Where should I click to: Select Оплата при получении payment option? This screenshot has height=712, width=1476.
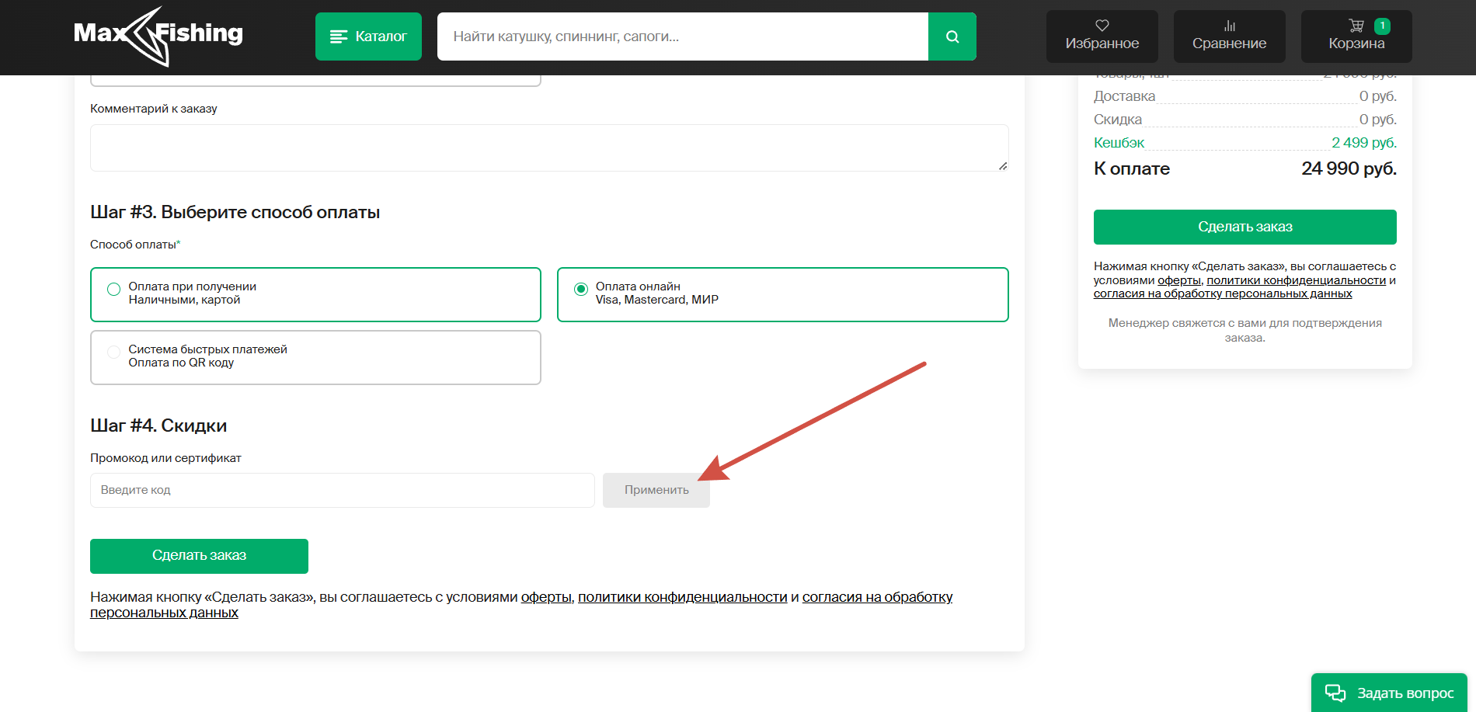coord(315,294)
